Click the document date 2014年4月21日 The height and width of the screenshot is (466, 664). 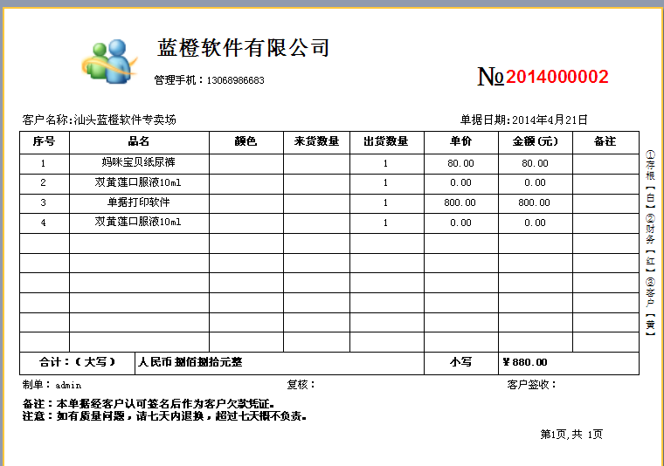point(550,120)
